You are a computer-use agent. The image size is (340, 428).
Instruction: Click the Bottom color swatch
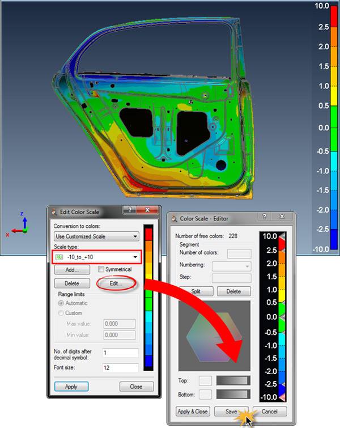coord(205,394)
